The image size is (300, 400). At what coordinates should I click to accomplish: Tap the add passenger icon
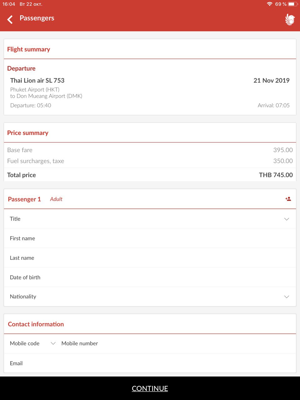tap(288, 199)
